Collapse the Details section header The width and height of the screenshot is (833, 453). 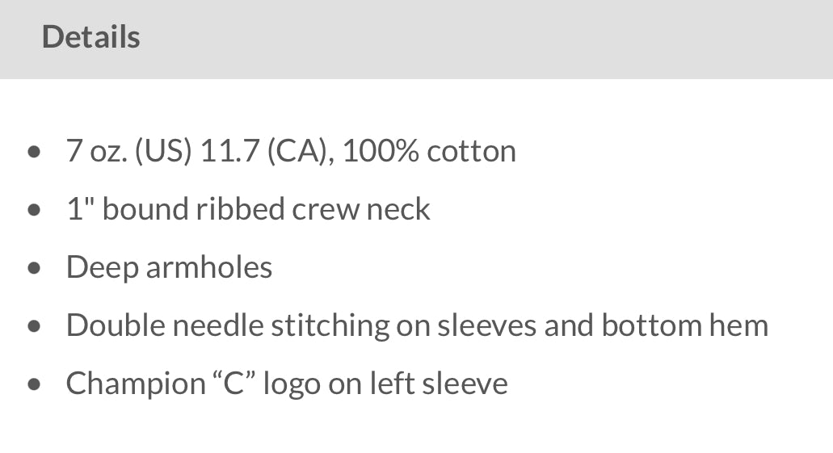coord(91,38)
